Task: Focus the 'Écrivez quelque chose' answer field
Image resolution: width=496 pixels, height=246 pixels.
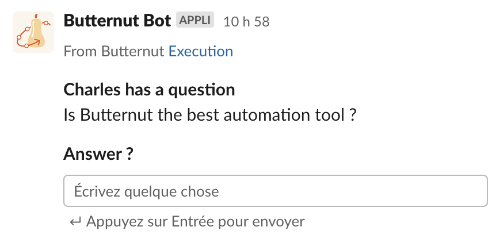Action: coord(276,191)
